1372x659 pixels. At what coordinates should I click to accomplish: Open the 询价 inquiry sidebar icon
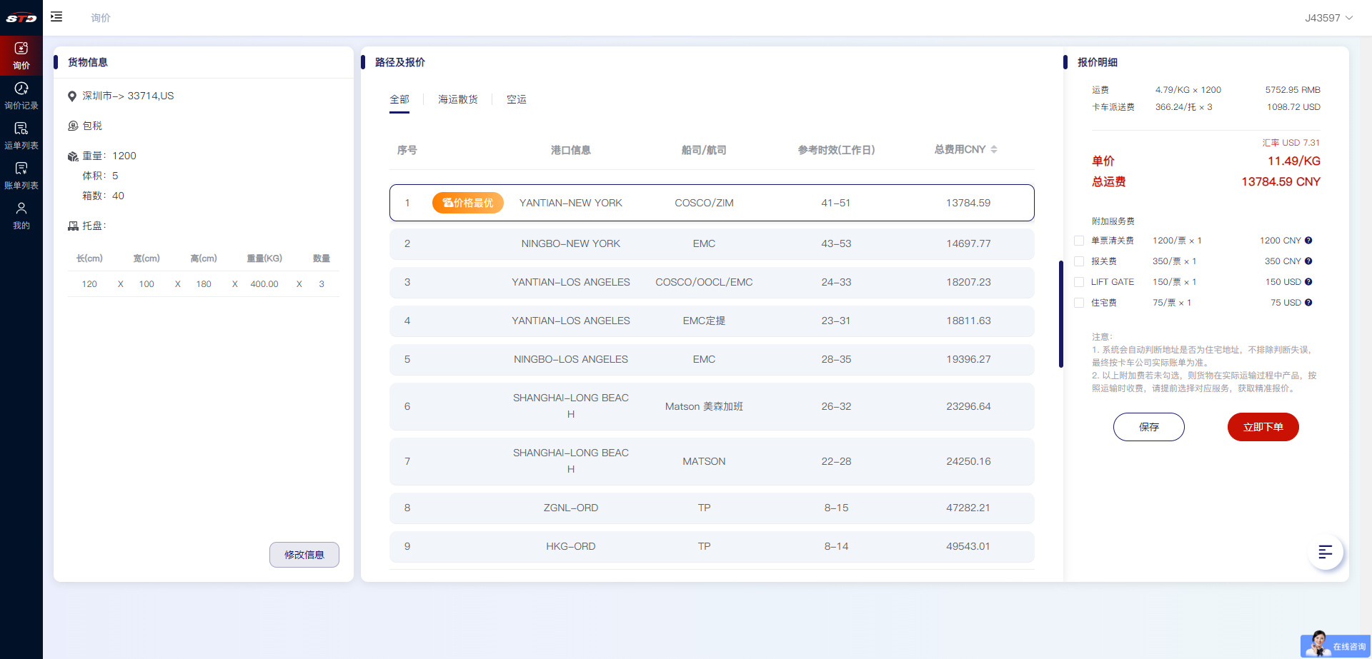[21, 55]
